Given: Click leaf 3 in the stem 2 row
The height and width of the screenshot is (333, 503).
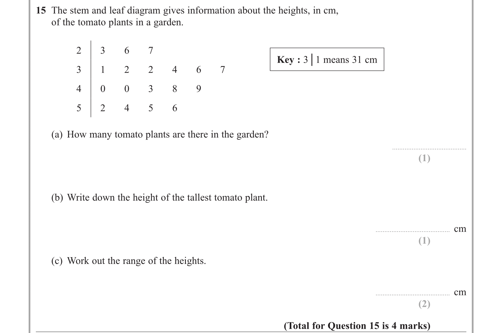Looking at the screenshot, I should coord(103,50).
